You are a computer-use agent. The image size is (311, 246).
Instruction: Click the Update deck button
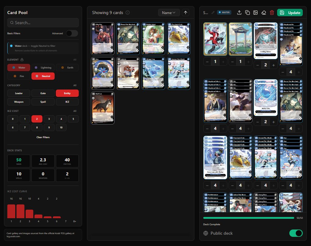click(290, 13)
